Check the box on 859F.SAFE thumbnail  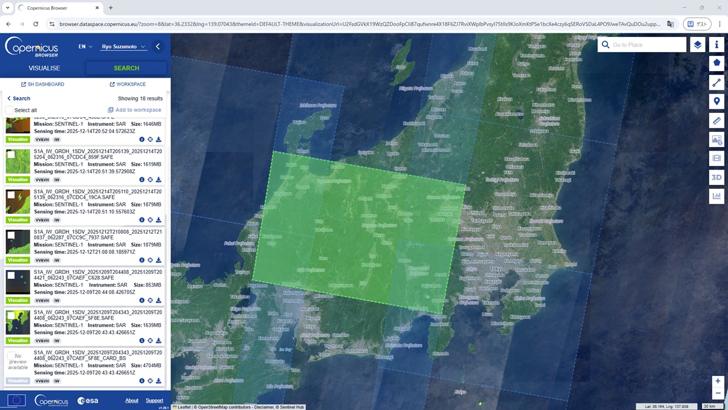(11, 155)
